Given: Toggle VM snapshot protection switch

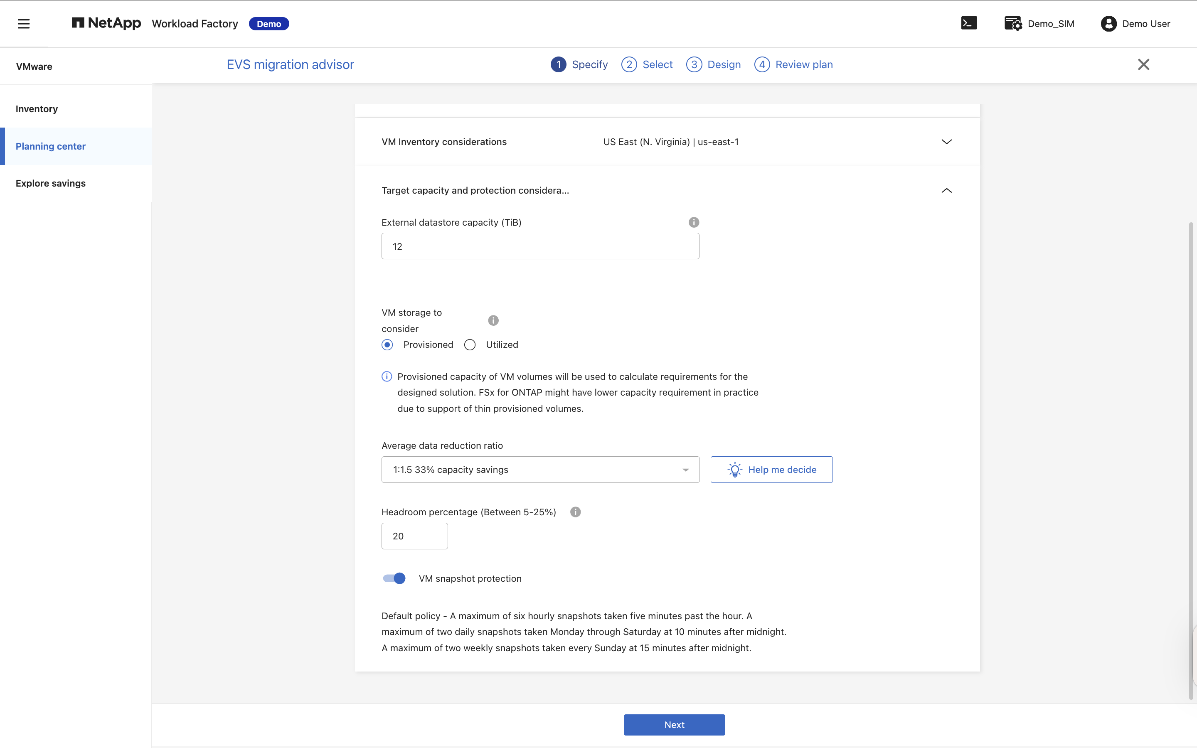Looking at the screenshot, I should (x=394, y=578).
